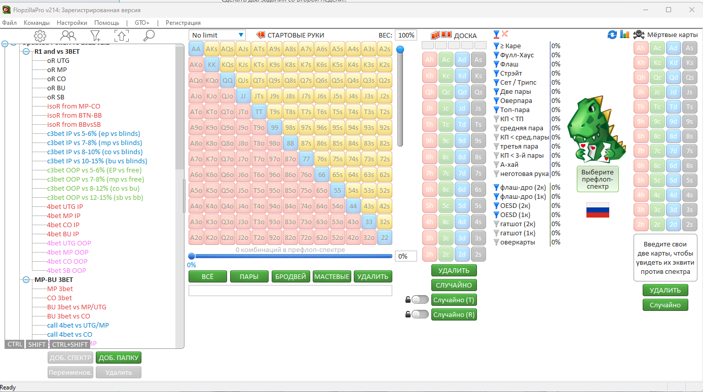Click the ВСЁ button to select all hands

[x=207, y=276]
